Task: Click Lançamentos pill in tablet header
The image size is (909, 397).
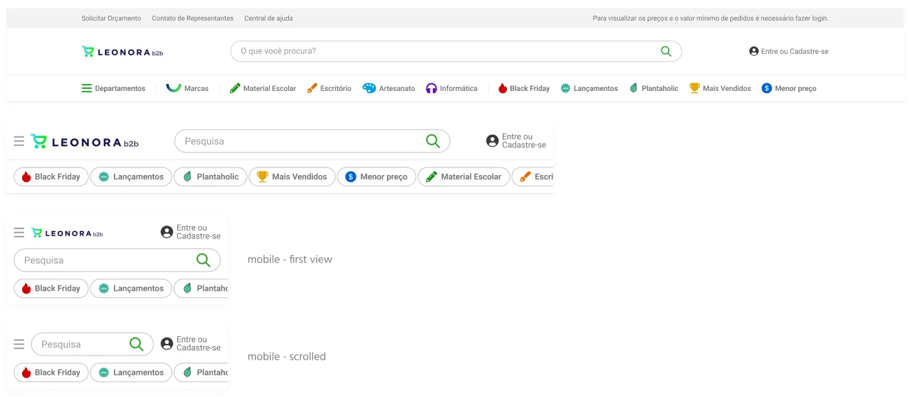Action: pos(131,177)
